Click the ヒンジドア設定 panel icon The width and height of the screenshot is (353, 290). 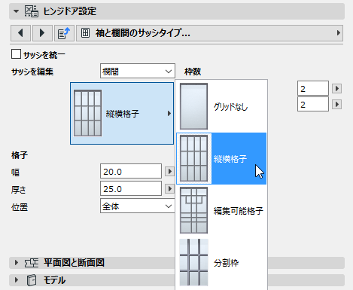pyautogui.click(x=32, y=11)
